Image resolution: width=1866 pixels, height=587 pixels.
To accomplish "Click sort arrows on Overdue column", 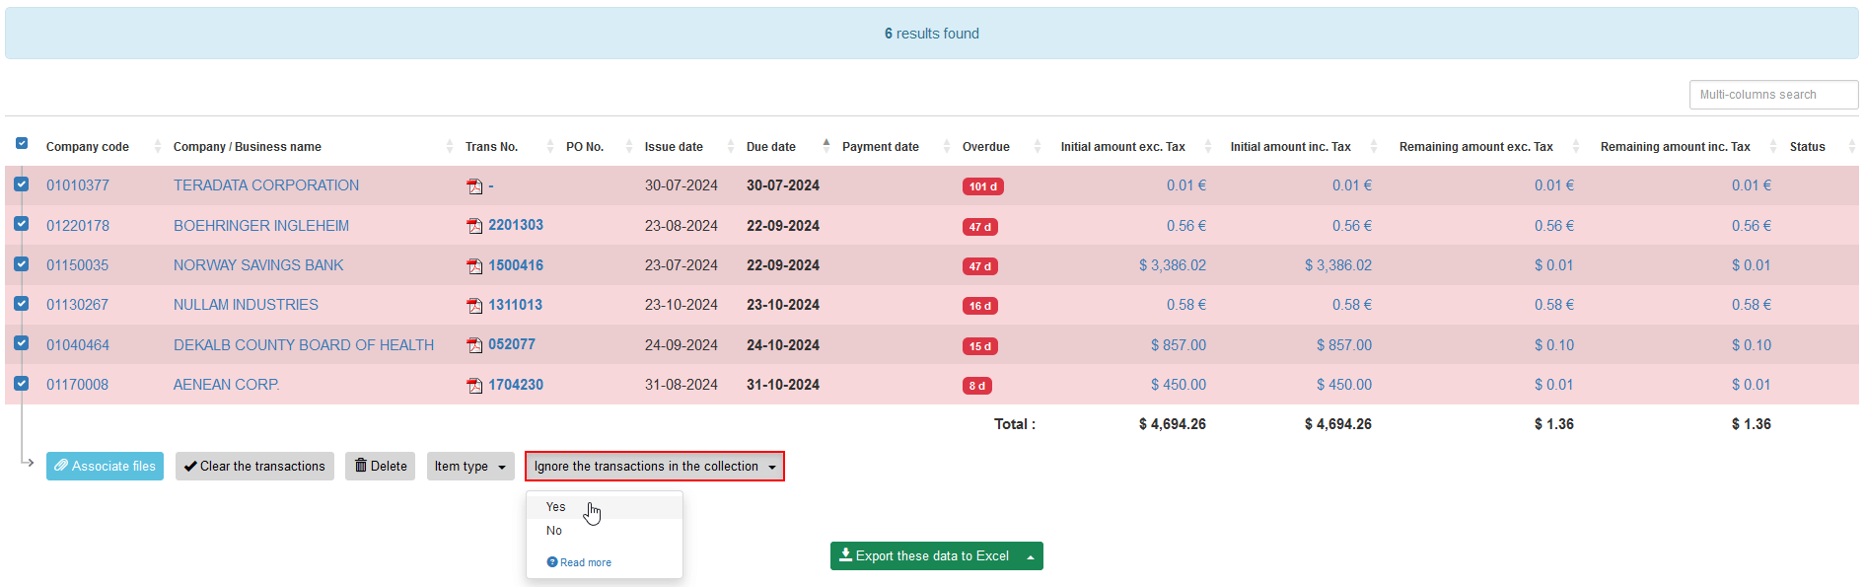I will 1037,146.
